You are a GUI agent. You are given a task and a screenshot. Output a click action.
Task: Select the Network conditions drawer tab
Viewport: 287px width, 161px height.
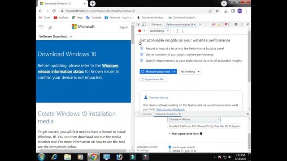(x=166, y=114)
